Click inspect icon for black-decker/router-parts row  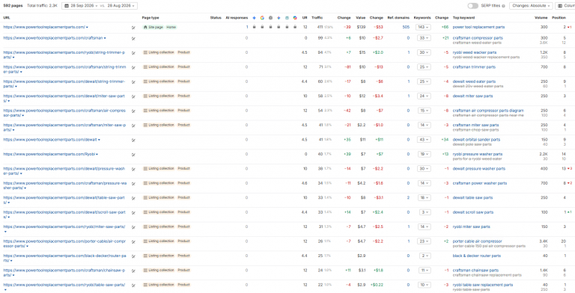point(133,256)
